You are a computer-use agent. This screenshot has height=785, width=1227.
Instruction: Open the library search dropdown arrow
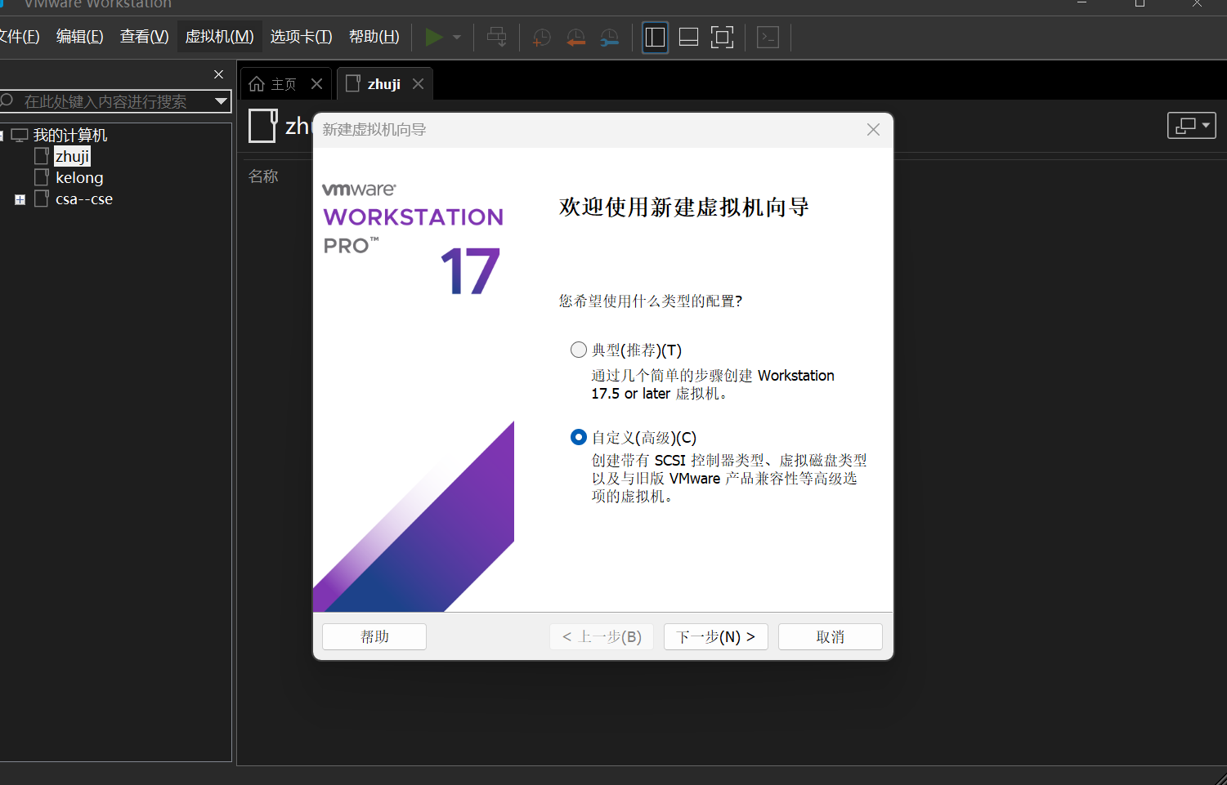pos(221,101)
